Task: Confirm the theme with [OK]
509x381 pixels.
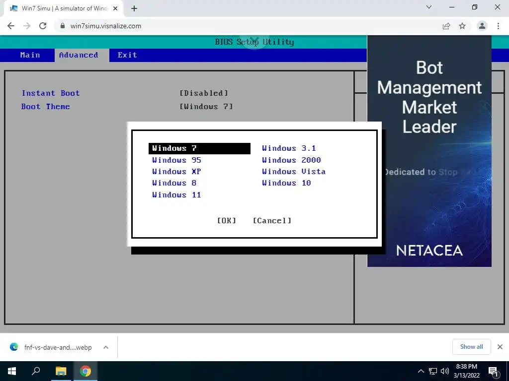Action: (x=227, y=221)
